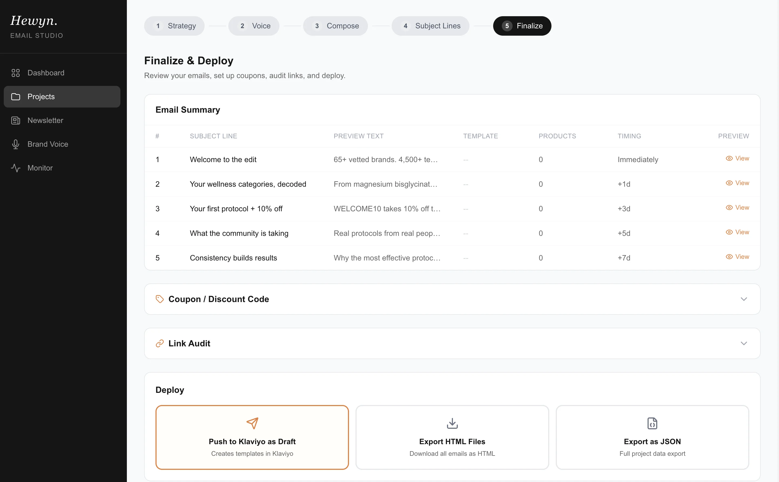This screenshot has width=779, height=482.
Task: Click the download icon in Export HTML Files card
Action: click(452, 423)
